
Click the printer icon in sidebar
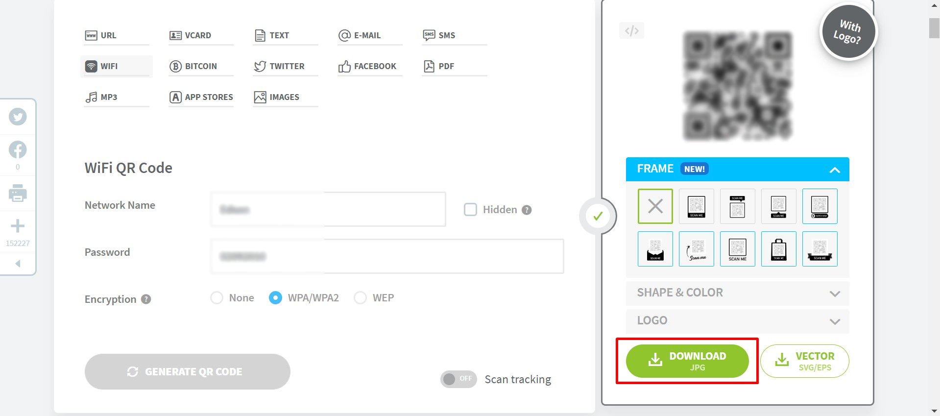(x=18, y=194)
